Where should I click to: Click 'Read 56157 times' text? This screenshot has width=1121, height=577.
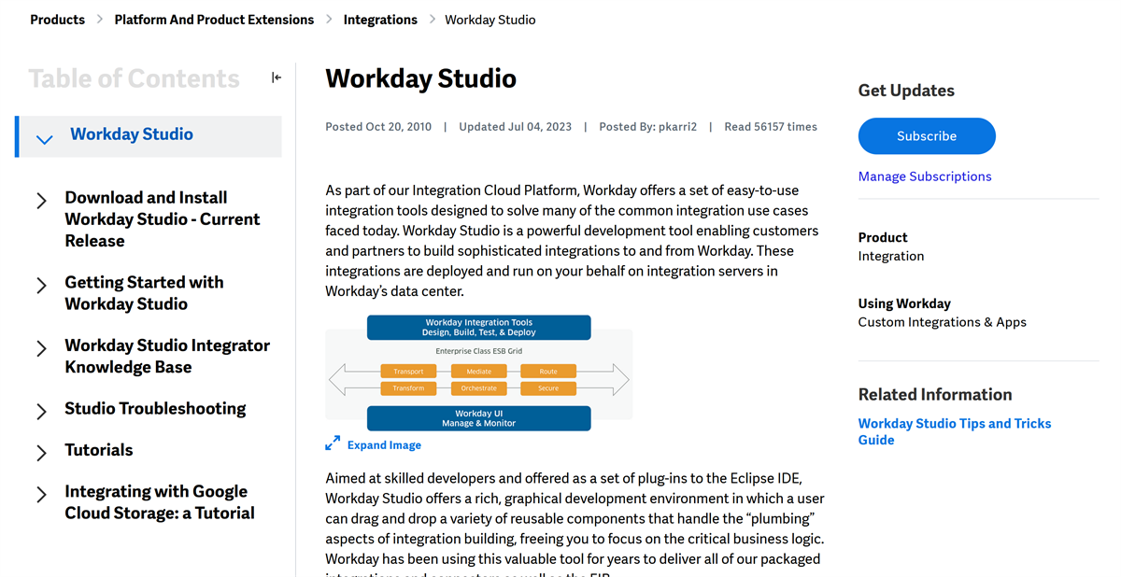click(771, 127)
